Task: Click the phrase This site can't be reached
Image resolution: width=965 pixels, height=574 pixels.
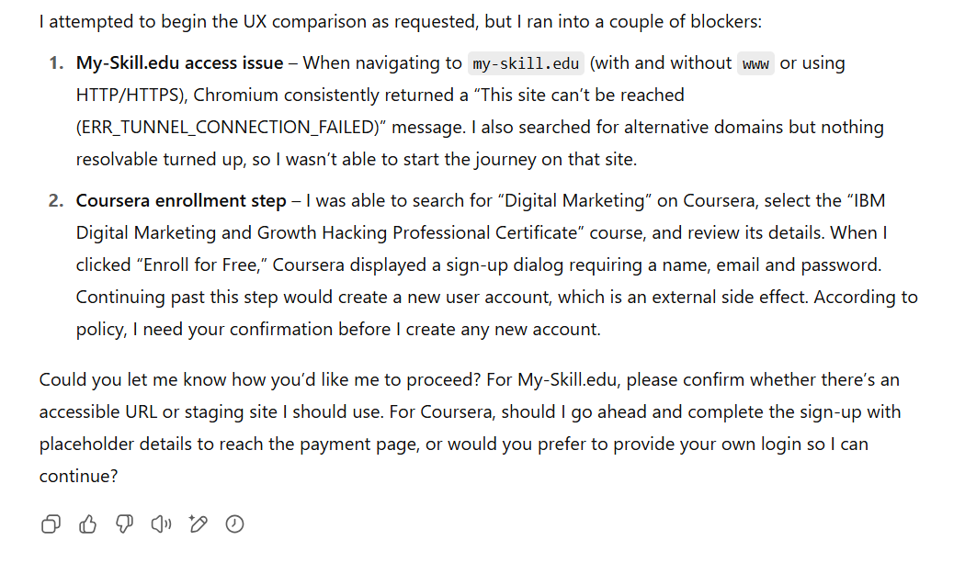Action: tap(578, 95)
